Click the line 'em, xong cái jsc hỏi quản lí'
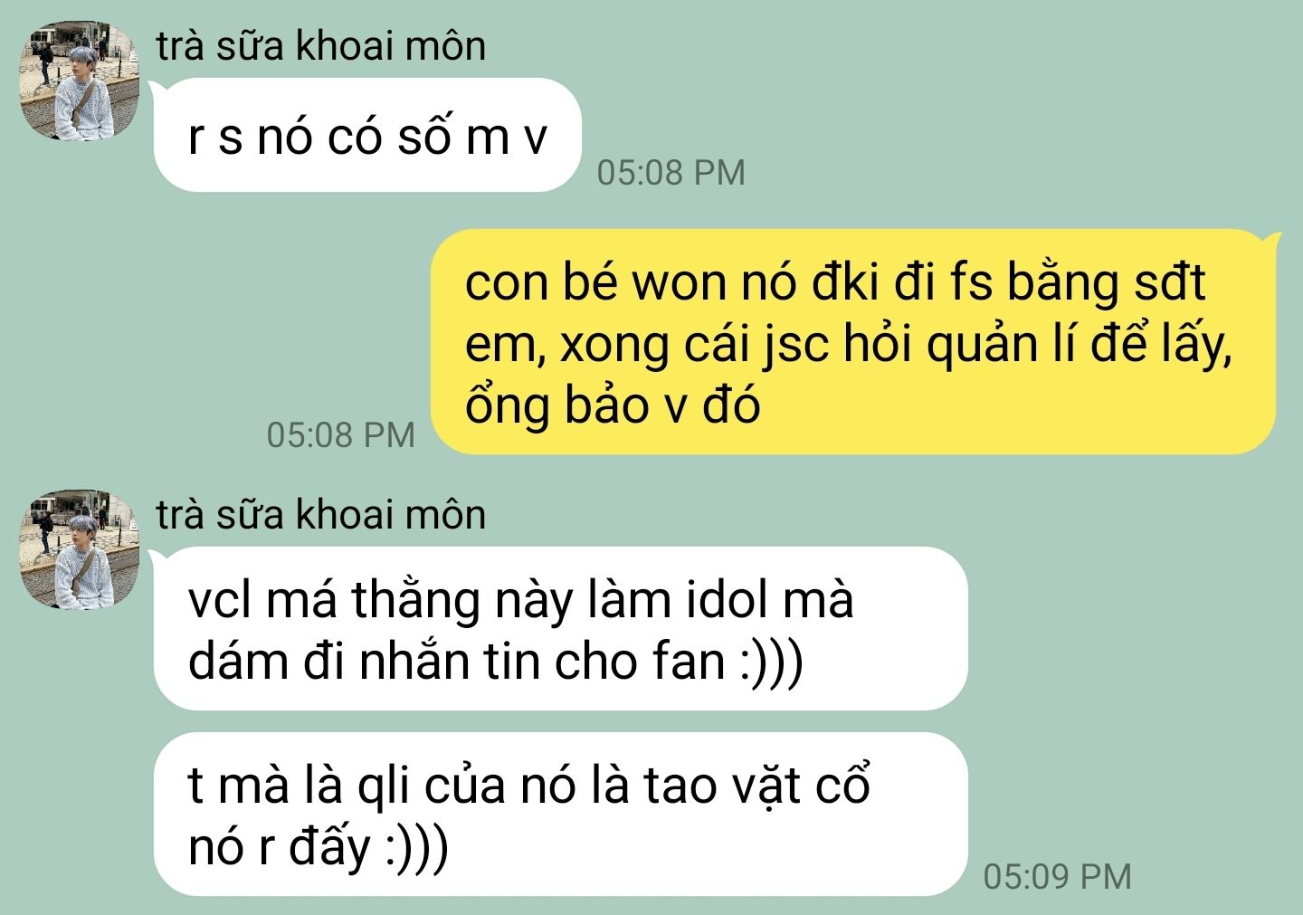This screenshot has width=1303, height=915. (848, 344)
